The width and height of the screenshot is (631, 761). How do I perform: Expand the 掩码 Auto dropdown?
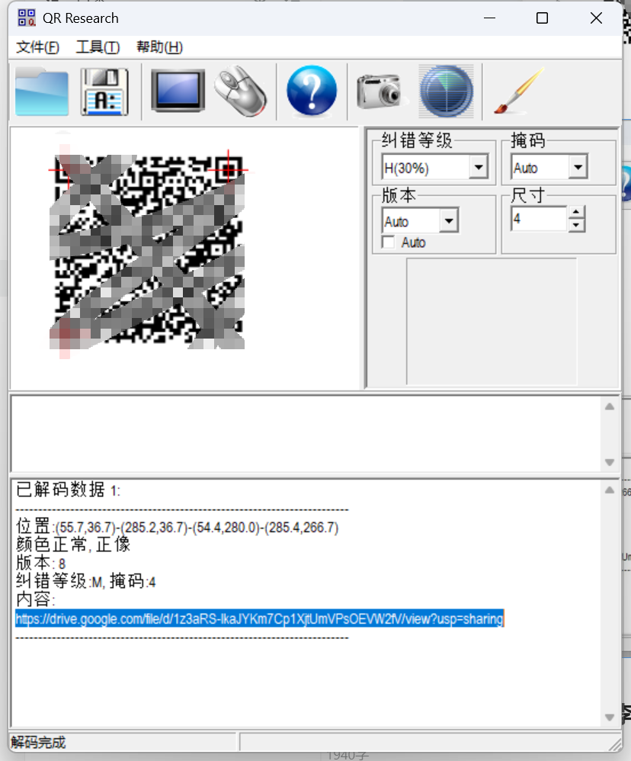pyautogui.click(x=578, y=168)
